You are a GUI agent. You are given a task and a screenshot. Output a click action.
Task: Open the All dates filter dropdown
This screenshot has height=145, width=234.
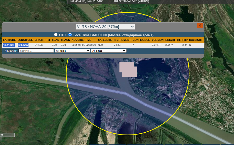pos(109,51)
